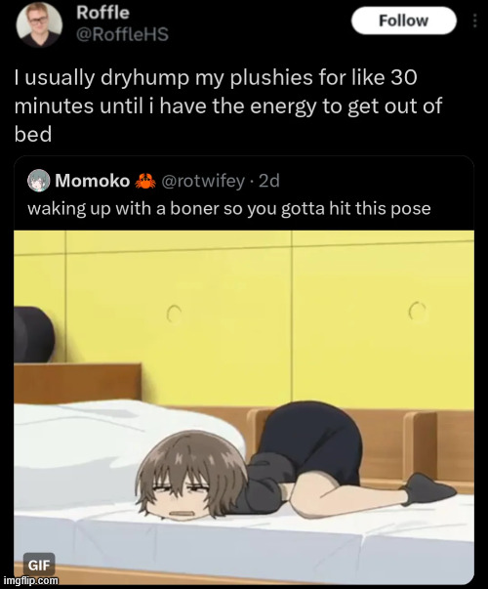
Task: Click the Roffle display name
Action: pyautogui.click(x=102, y=13)
